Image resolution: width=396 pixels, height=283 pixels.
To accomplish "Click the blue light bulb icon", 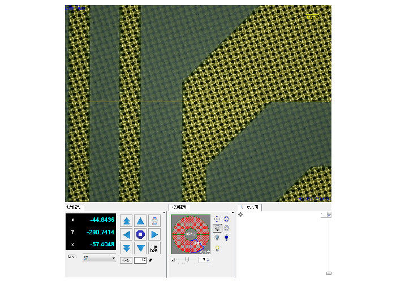I will pos(226,238).
